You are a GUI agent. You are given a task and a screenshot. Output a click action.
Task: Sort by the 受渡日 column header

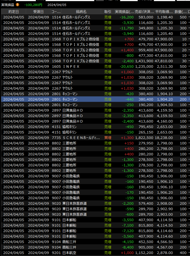(38, 12)
